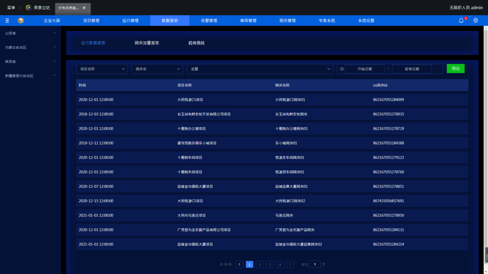Open 告警管理 in the navigation bar
The image size is (488, 274).
click(209, 21)
